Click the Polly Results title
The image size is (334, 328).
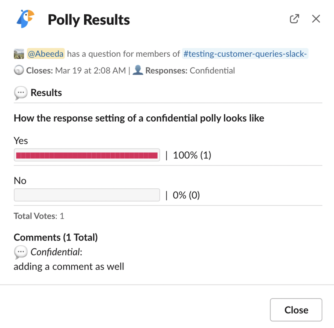89,19
